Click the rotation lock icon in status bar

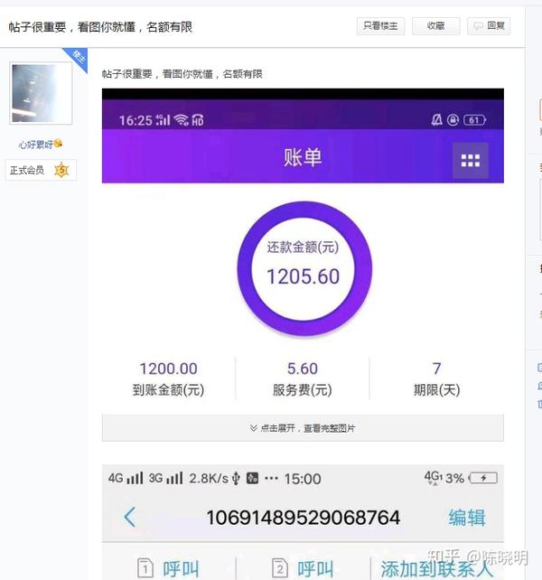point(453,120)
